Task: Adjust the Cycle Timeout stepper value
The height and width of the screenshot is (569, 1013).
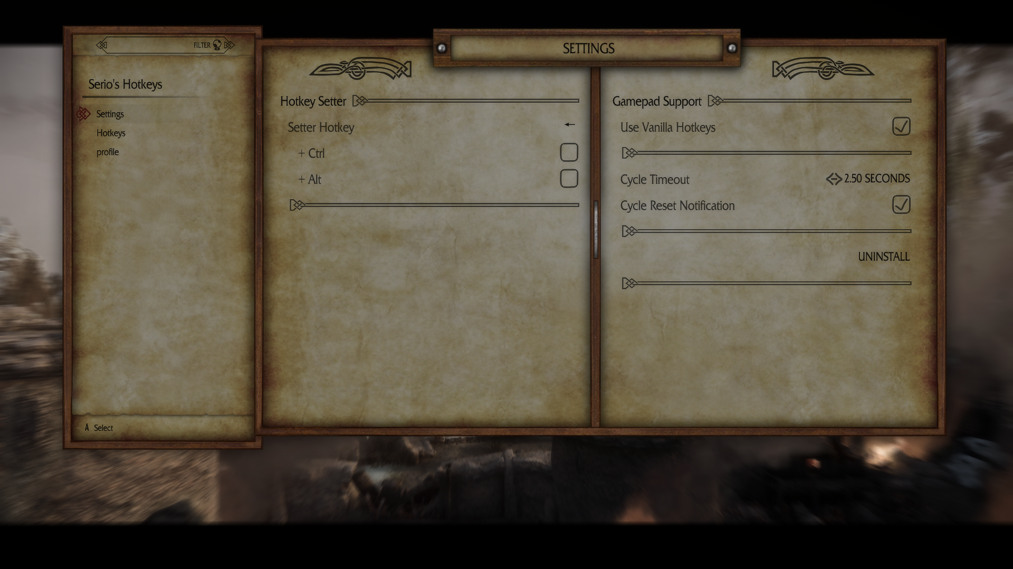Action: pos(834,179)
